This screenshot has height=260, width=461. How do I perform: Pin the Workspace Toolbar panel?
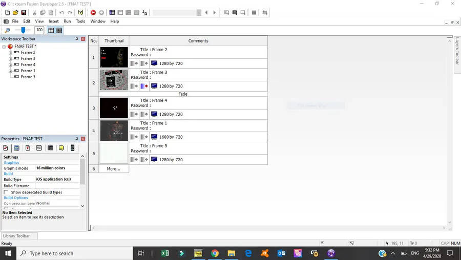coord(77,39)
